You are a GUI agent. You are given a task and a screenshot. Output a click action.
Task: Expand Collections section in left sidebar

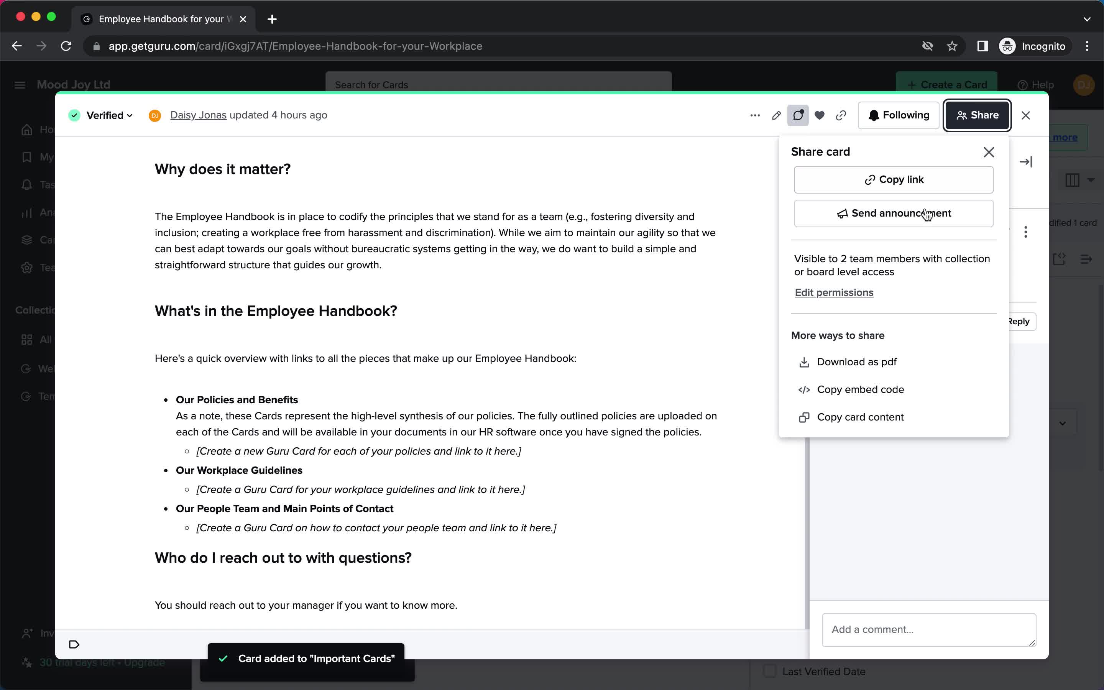coord(37,309)
